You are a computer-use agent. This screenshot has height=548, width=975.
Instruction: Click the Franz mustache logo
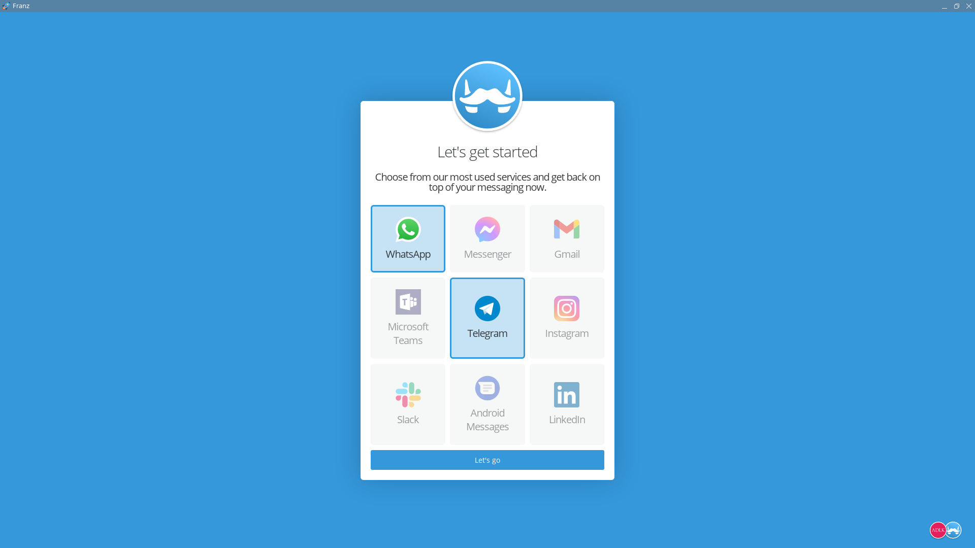[487, 96]
